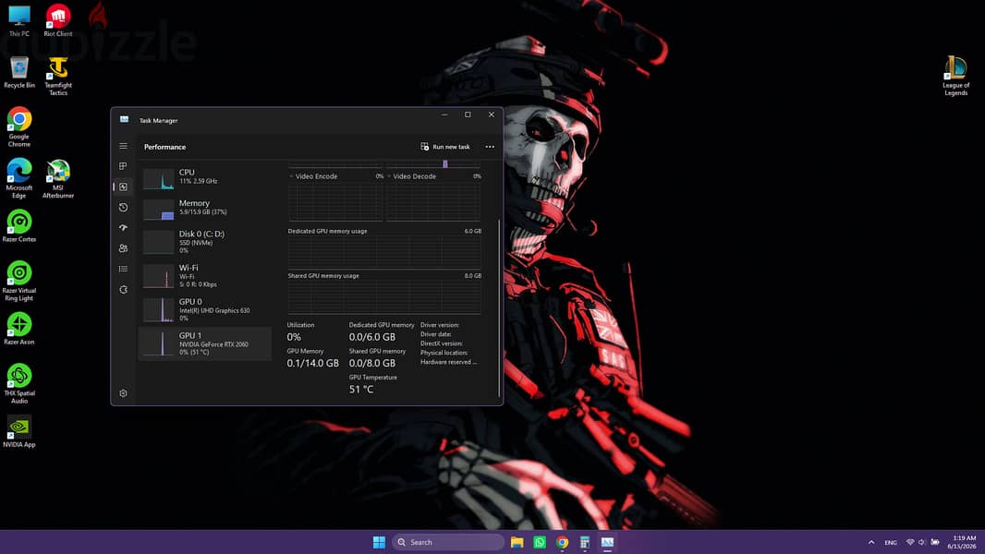Open File Explorer from taskbar
The image size is (985, 554).
517,542
